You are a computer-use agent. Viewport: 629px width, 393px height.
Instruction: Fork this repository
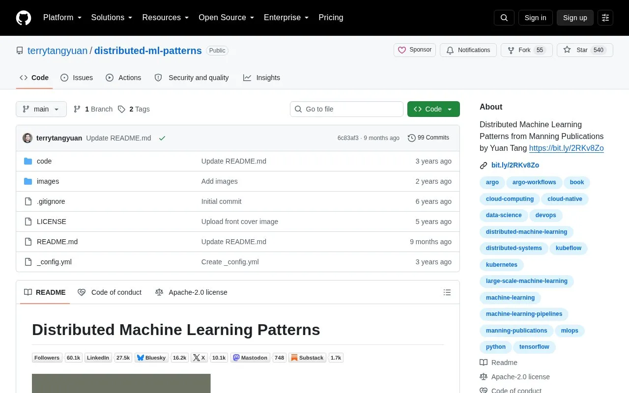point(526,50)
